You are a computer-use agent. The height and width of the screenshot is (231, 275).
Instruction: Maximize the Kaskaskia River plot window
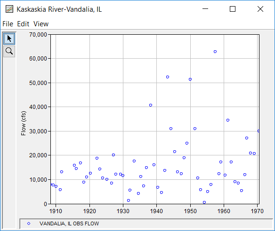233,9
